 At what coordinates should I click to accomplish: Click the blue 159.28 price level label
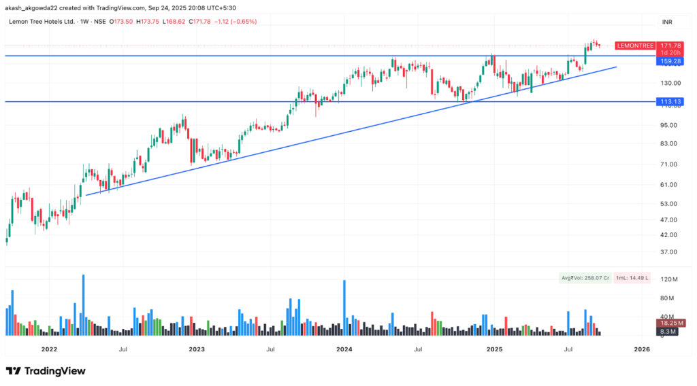click(x=670, y=61)
